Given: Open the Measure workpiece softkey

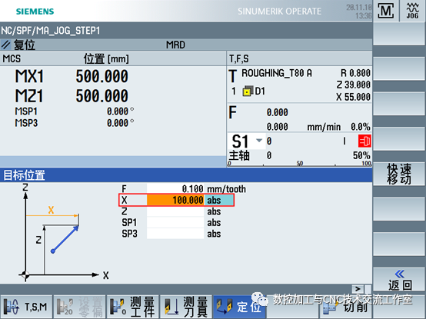Looking at the screenshot, I should point(133,307).
